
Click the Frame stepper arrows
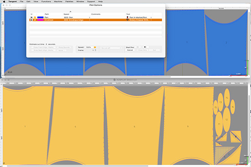point(95,50)
